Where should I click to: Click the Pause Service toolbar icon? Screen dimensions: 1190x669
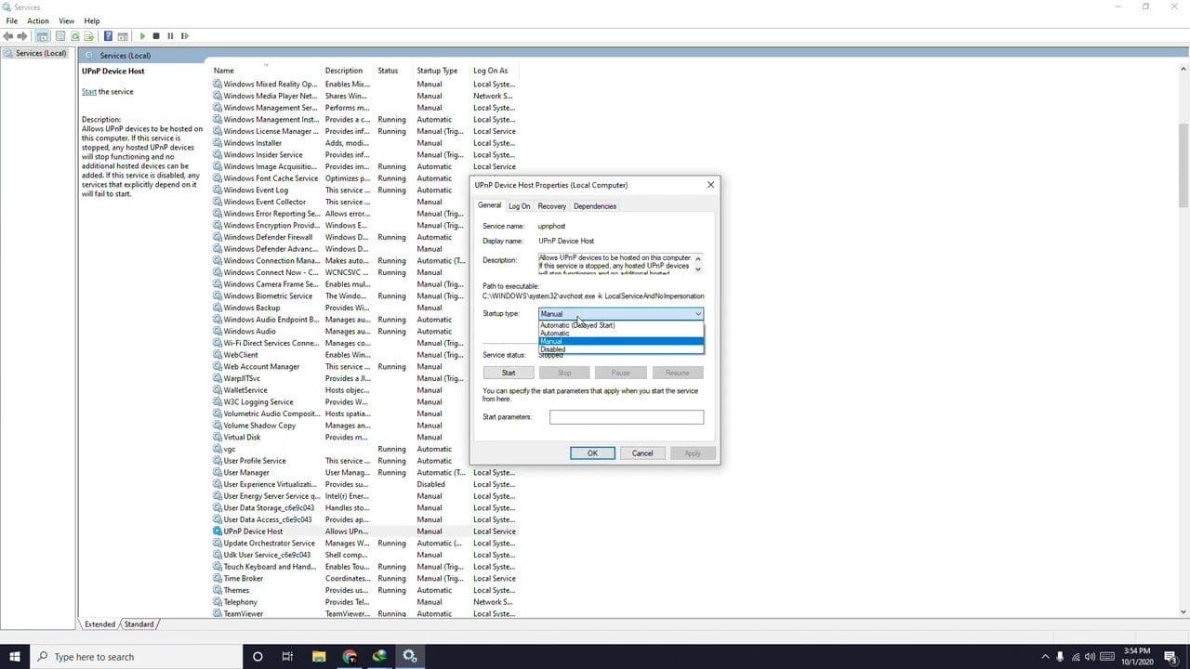click(x=170, y=36)
